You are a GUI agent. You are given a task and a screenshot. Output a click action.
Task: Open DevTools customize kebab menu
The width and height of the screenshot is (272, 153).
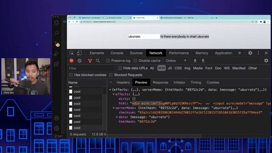pyautogui.click(x=258, y=53)
